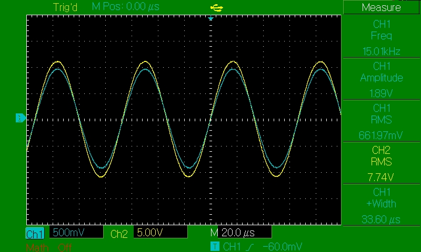421x252 pixels.
Task: Click the trigger 'T' icon
Action: 215,246
